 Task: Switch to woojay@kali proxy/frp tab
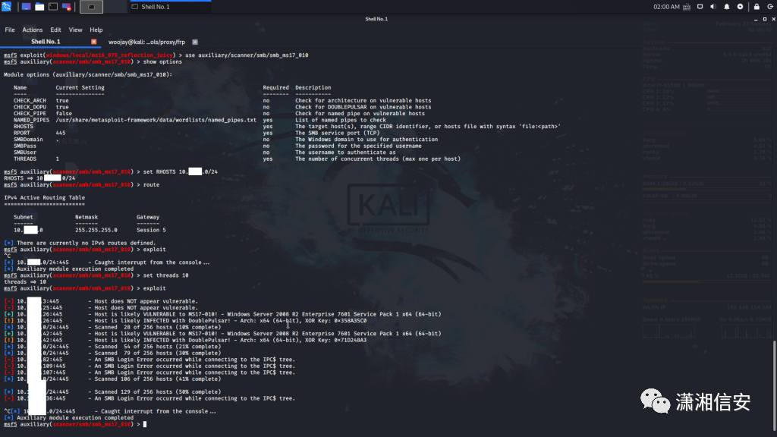[146, 42]
